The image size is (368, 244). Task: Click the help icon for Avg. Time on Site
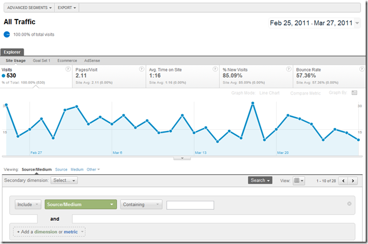(215, 69)
